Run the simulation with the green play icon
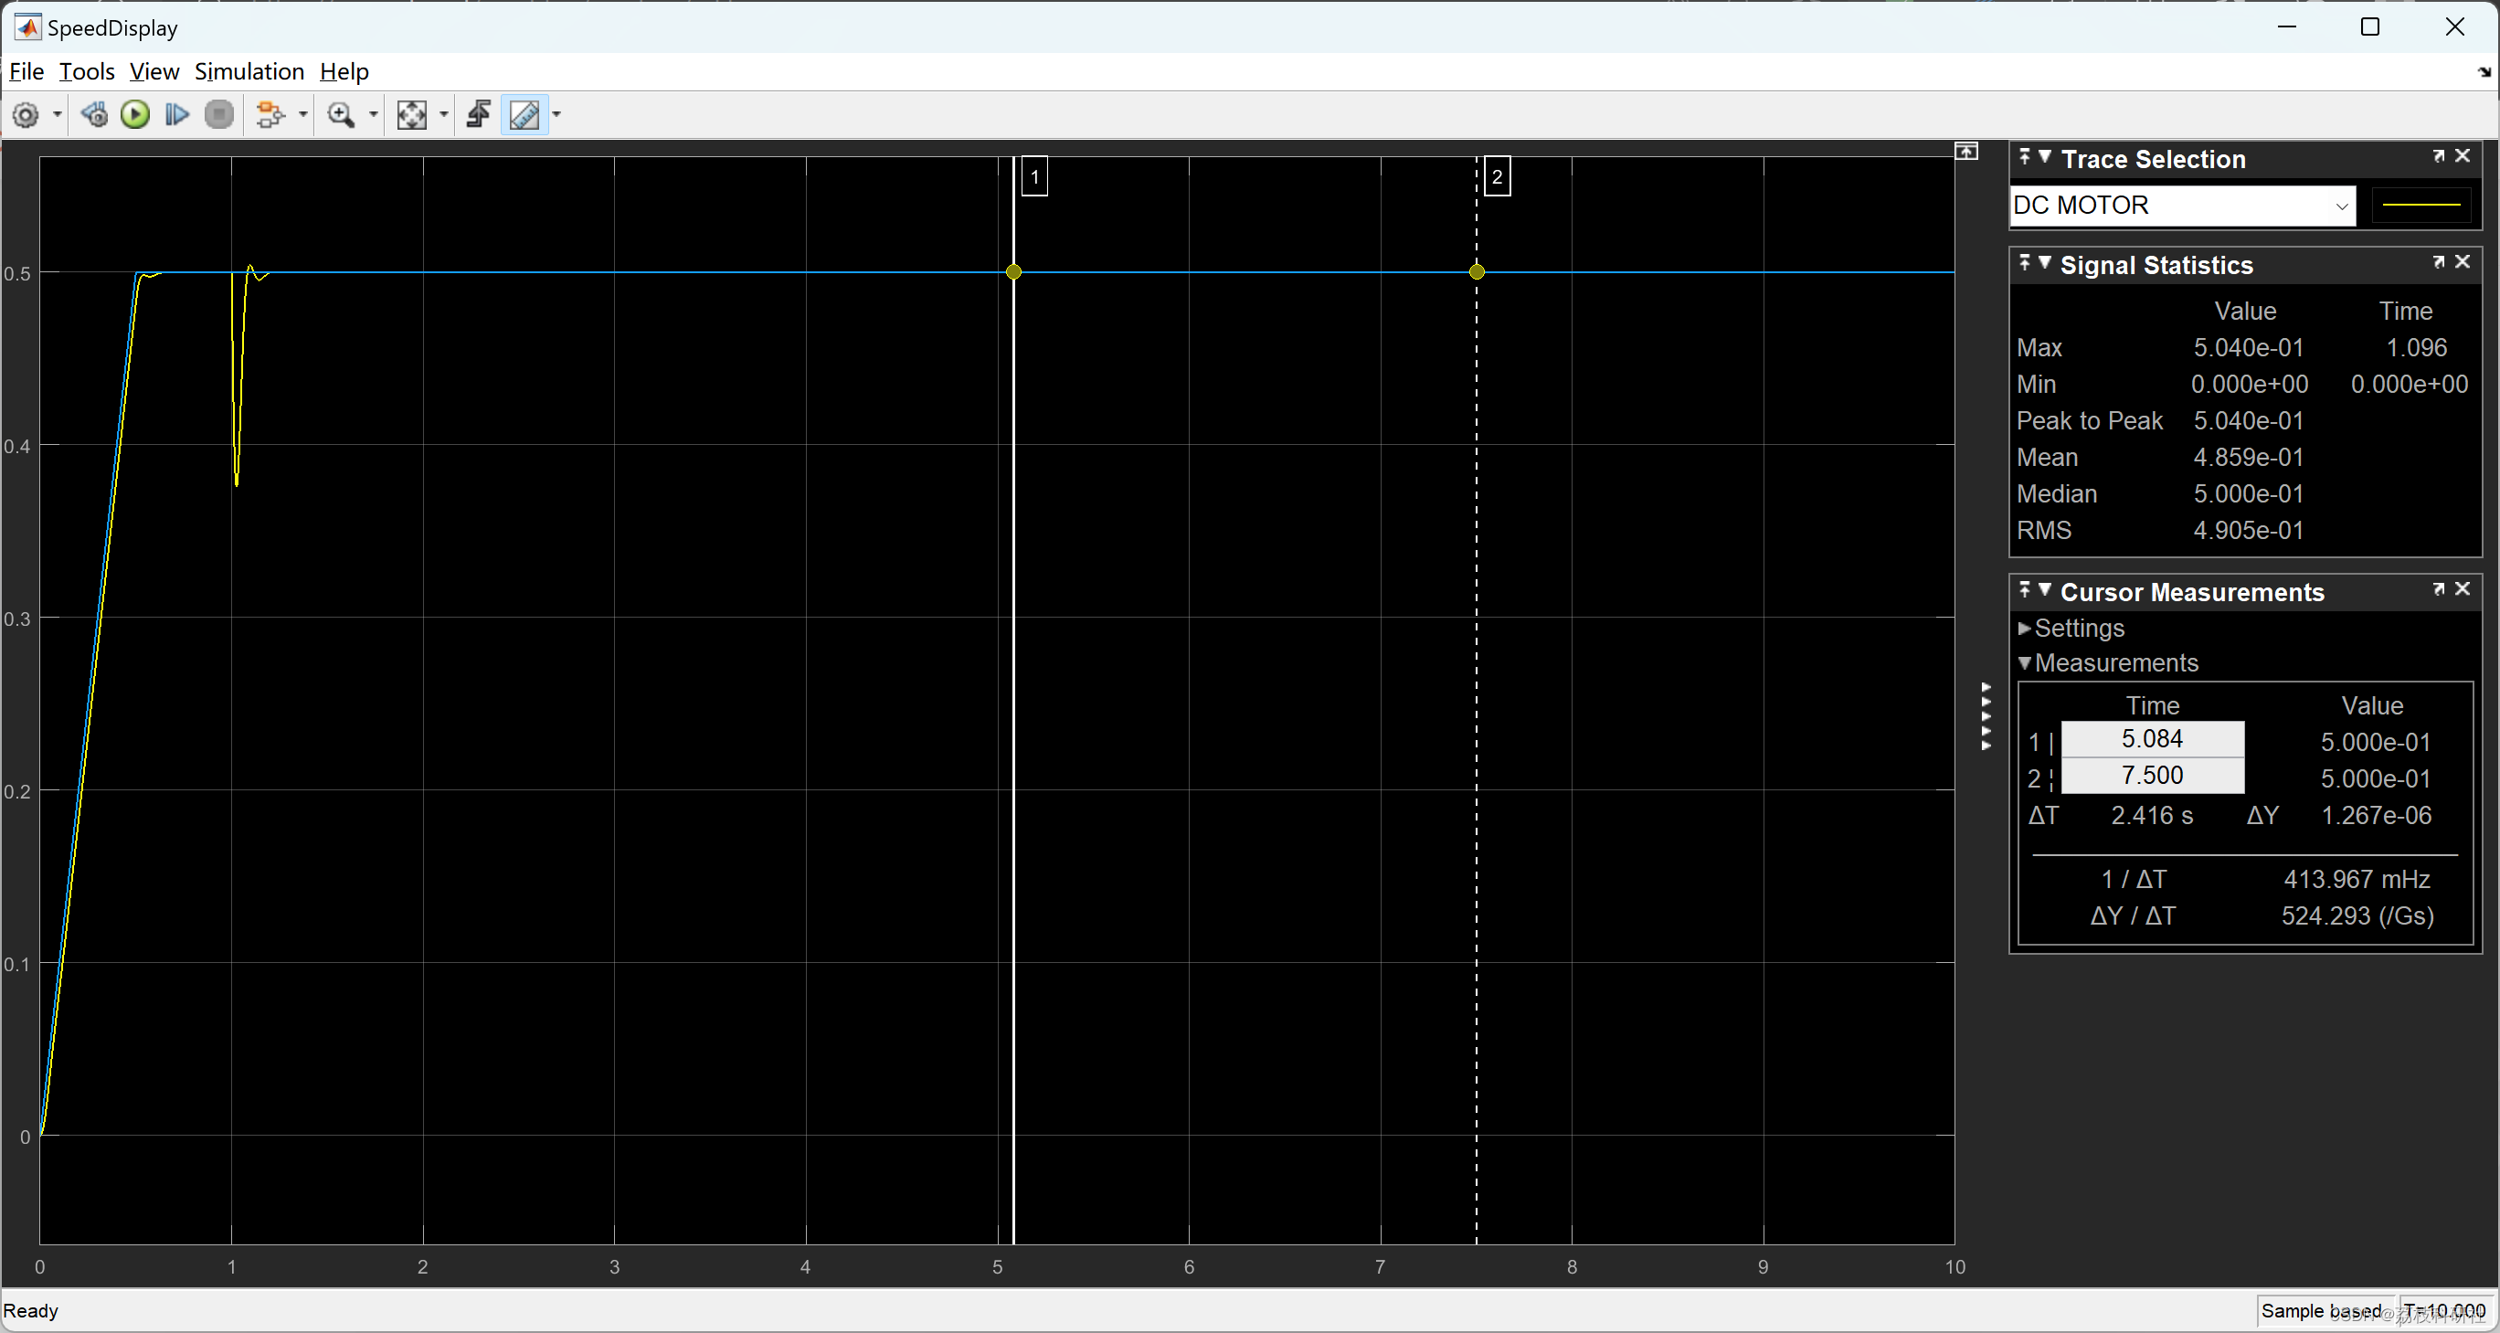 pos(135,114)
